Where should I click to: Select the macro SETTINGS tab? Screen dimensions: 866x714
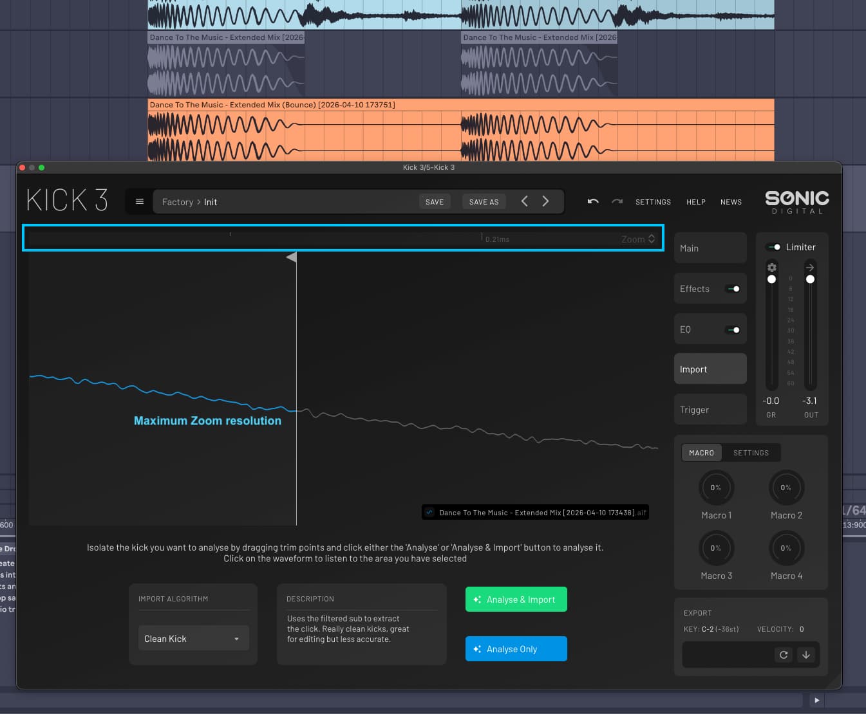coord(751,453)
